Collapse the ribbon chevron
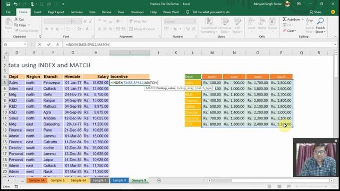Image resolution: width=340 pixels, height=191 pixels. [335, 37]
